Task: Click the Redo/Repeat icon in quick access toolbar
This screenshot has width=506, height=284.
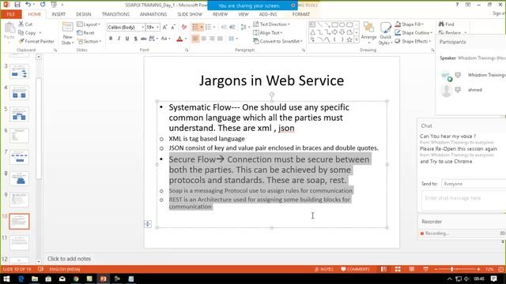Action: (x=43, y=5)
